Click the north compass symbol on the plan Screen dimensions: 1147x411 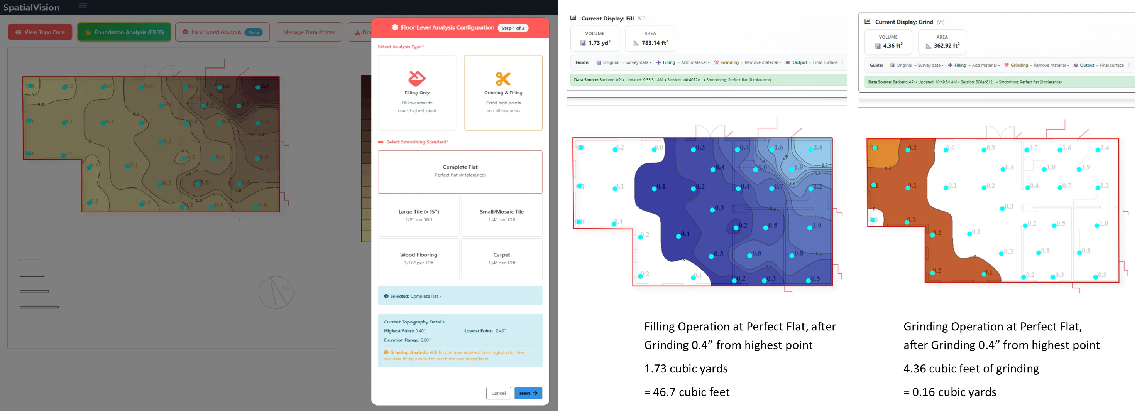coord(276,292)
